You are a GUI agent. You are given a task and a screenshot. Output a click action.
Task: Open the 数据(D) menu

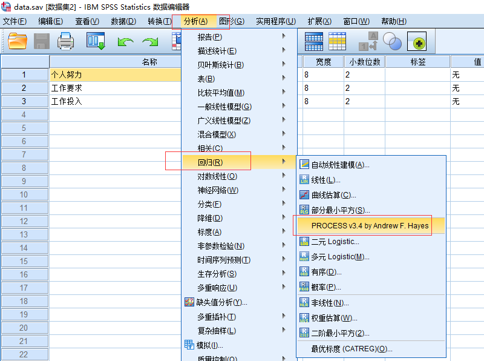[123, 21]
